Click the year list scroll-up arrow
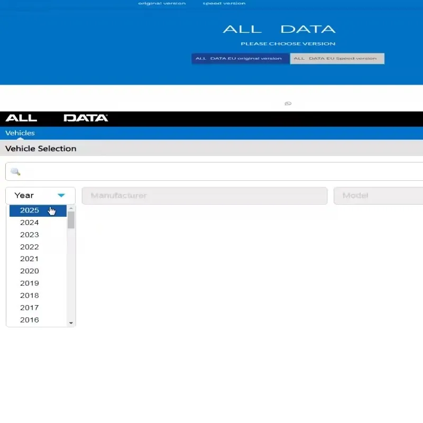The width and height of the screenshot is (423, 423). tap(71, 208)
